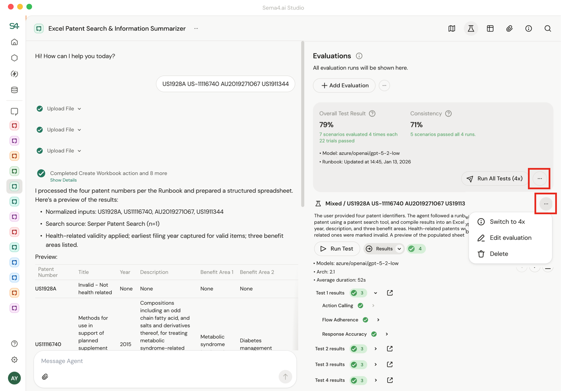Open the map icon in top toolbar
Viewport: 562px width, 391px height.
pos(452,28)
